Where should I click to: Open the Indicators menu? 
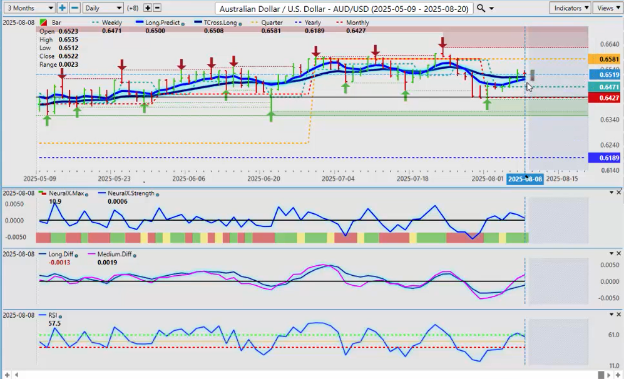(x=570, y=8)
